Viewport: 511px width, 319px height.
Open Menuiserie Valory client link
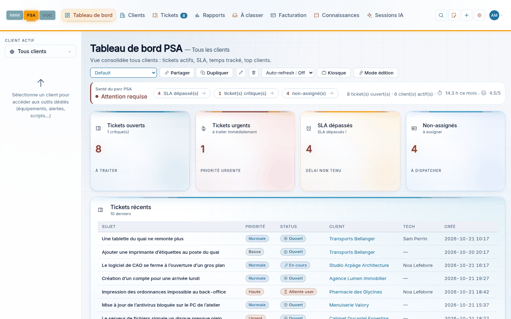point(349,305)
